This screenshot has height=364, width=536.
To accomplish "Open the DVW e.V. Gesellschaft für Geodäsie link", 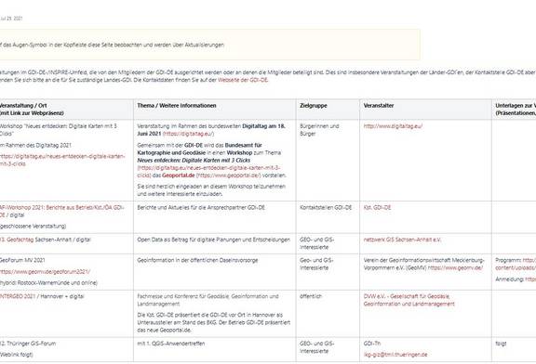I will (x=409, y=300).
